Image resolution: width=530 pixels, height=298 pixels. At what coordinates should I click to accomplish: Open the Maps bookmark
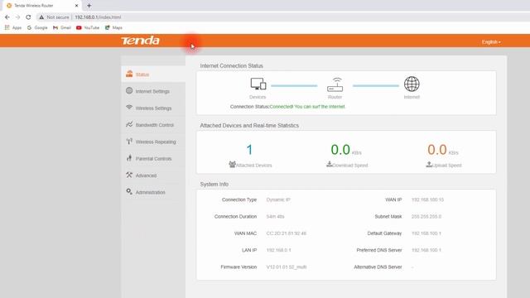pyautogui.click(x=113, y=27)
